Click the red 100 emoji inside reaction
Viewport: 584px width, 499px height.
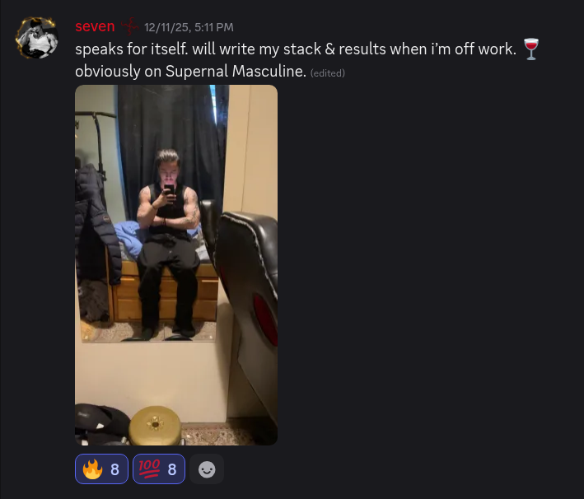149,469
